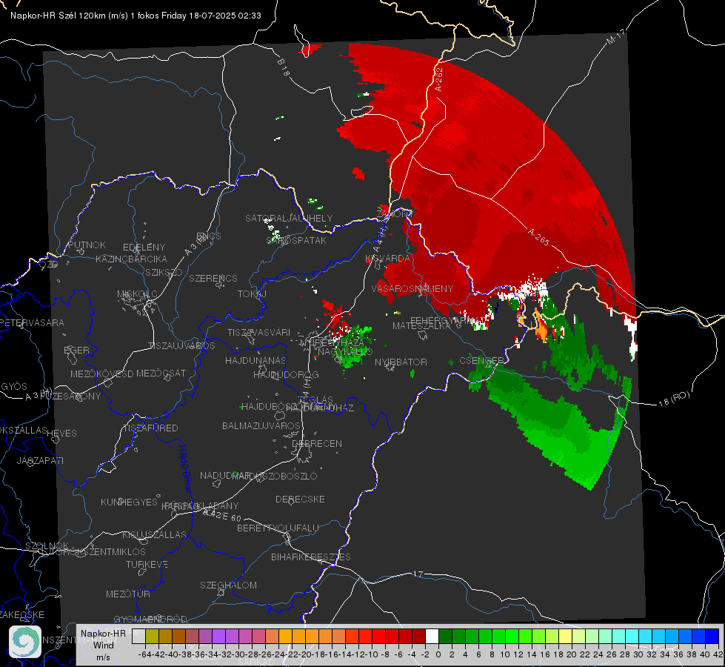725x667 pixels.
Task: Select the M-17 road label
Action: [x=615, y=36]
